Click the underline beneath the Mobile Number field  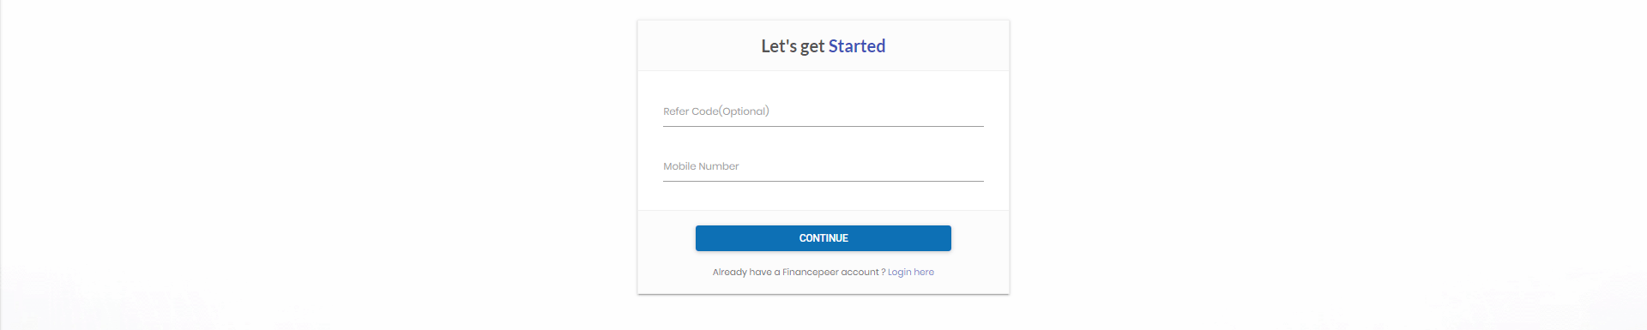823,181
